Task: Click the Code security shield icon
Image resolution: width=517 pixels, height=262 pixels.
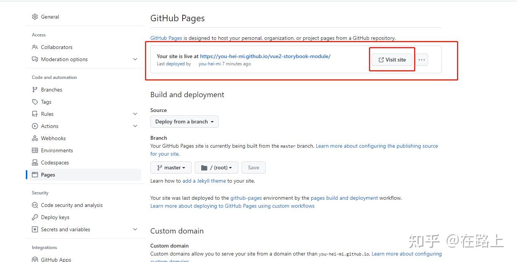Action: [x=35, y=205]
